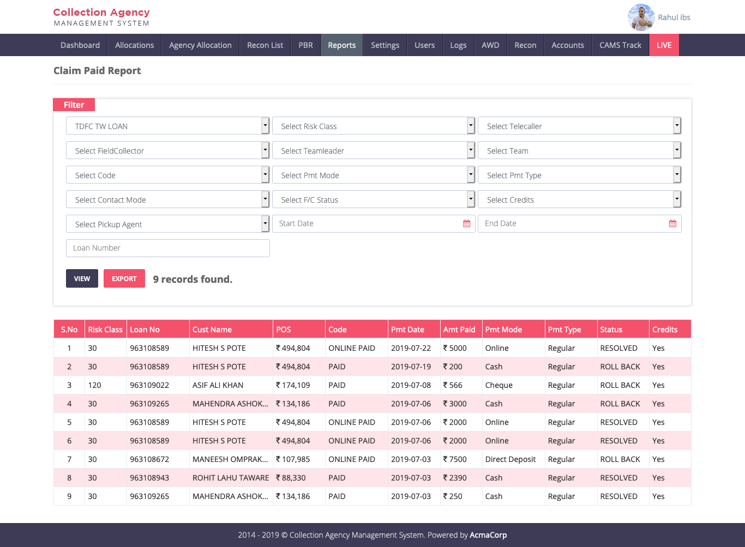Image resolution: width=745 pixels, height=547 pixels.
Task: Click the Start Date calendar icon
Action: click(466, 224)
